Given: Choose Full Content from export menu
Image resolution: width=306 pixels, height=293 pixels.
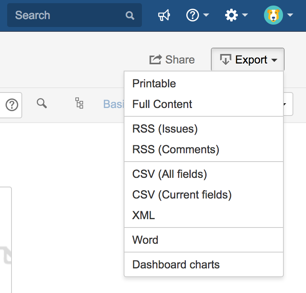Looking at the screenshot, I should [x=162, y=104].
